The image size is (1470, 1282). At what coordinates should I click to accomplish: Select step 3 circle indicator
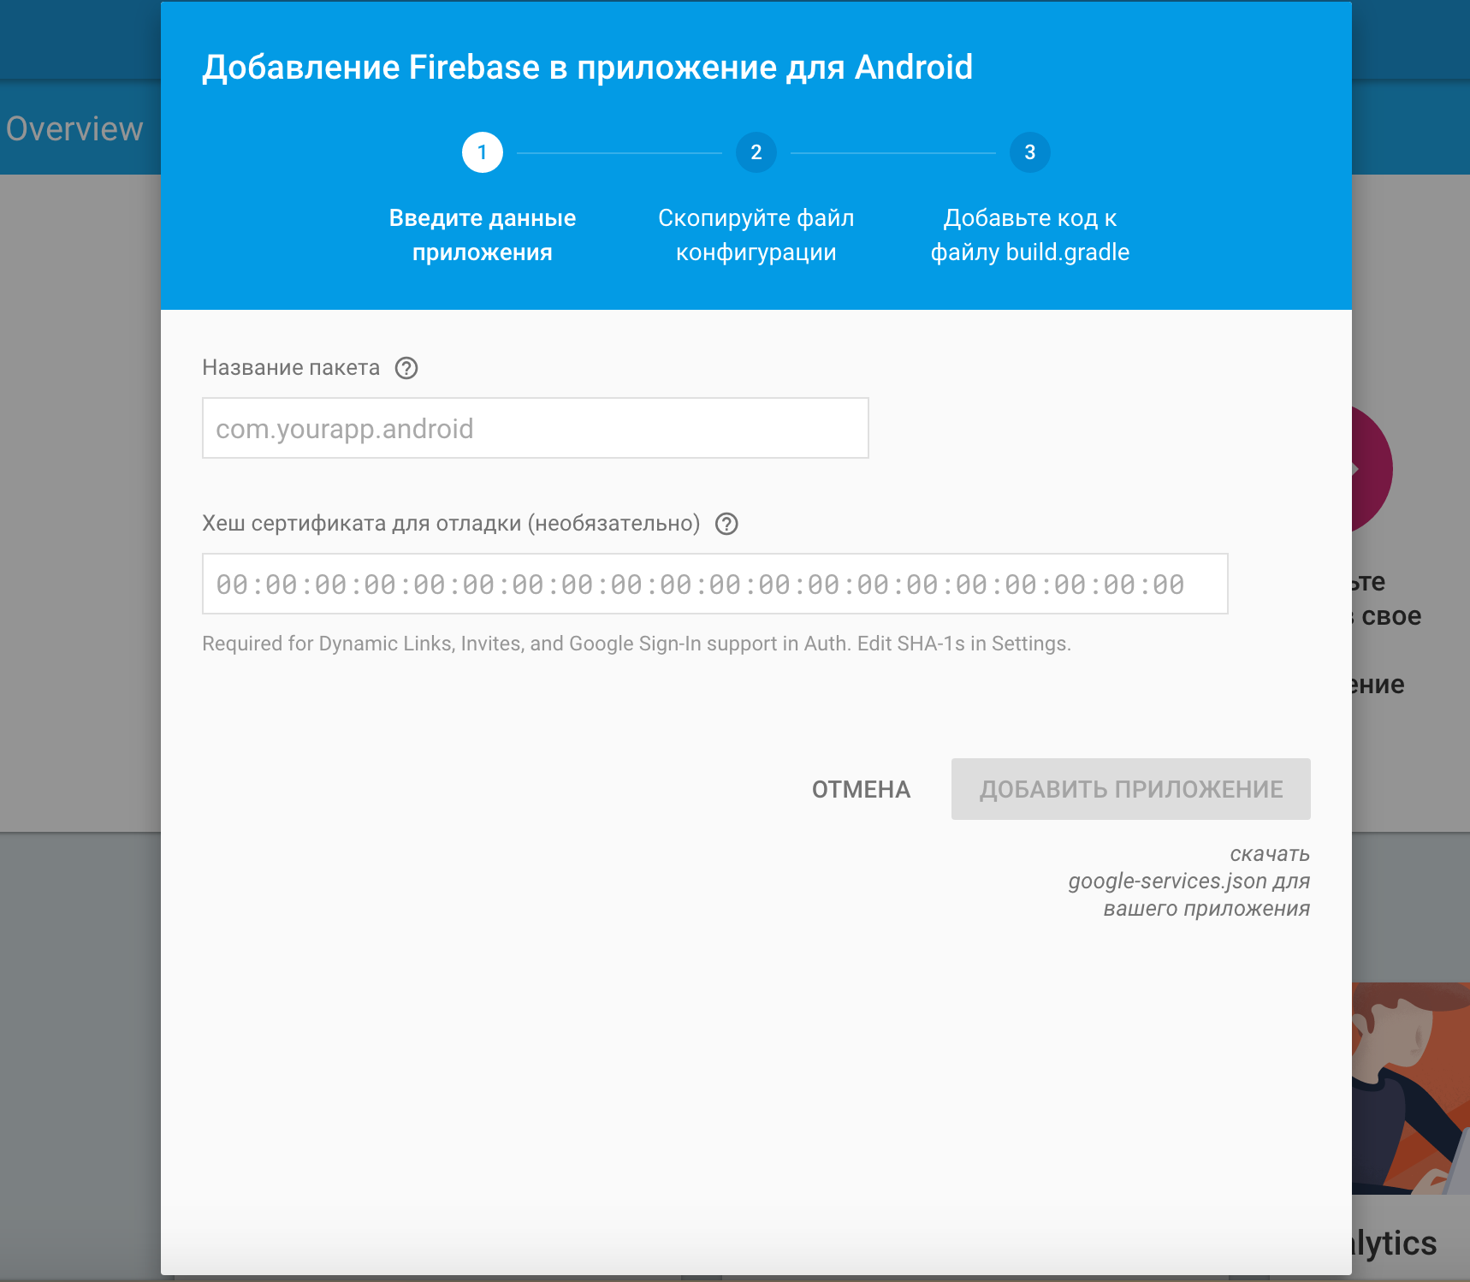click(x=1029, y=152)
